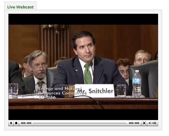This screenshot has width=169, height=136.
Task: Click the top black letterbox bar of the player
Action: click(x=83, y=19)
